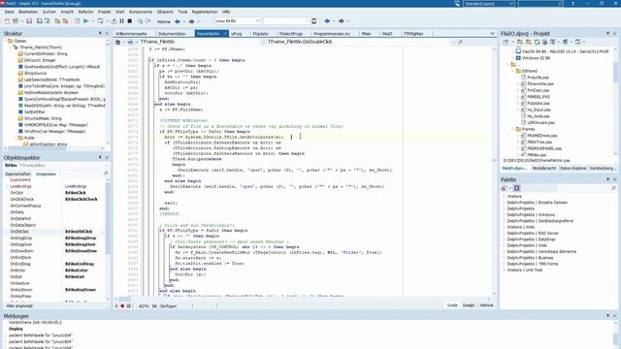Open the Refactor menu
The image size is (621, 349).
(85, 12)
